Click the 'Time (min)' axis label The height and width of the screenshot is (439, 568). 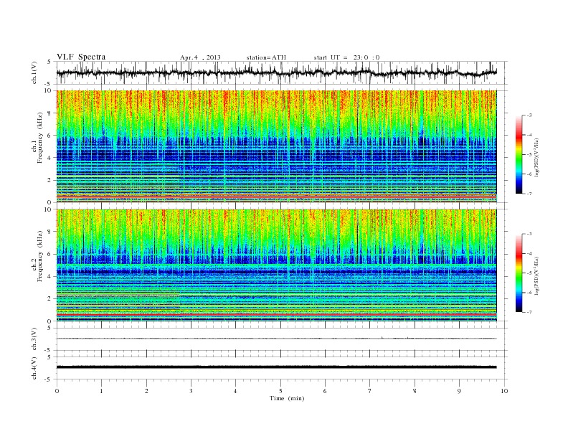point(287,398)
